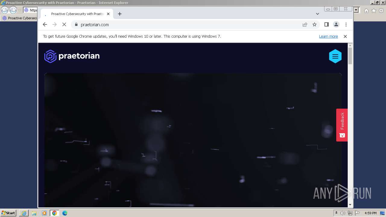Open Action Center flag icon
This screenshot has height=217, width=386.
pyautogui.click(x=357, y=213)
